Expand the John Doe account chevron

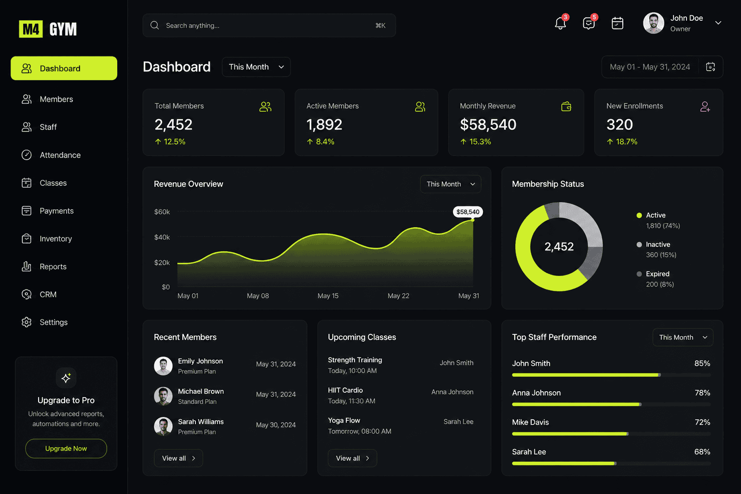(718, 23)
